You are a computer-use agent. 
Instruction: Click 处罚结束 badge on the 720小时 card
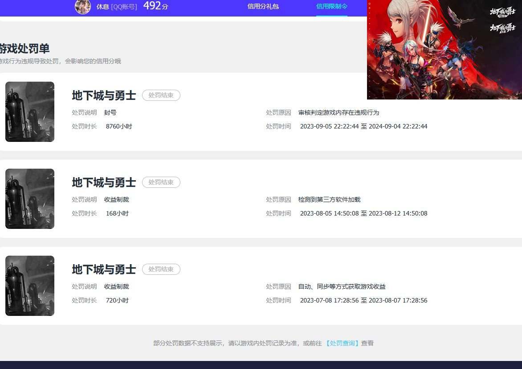click(161, 269)
